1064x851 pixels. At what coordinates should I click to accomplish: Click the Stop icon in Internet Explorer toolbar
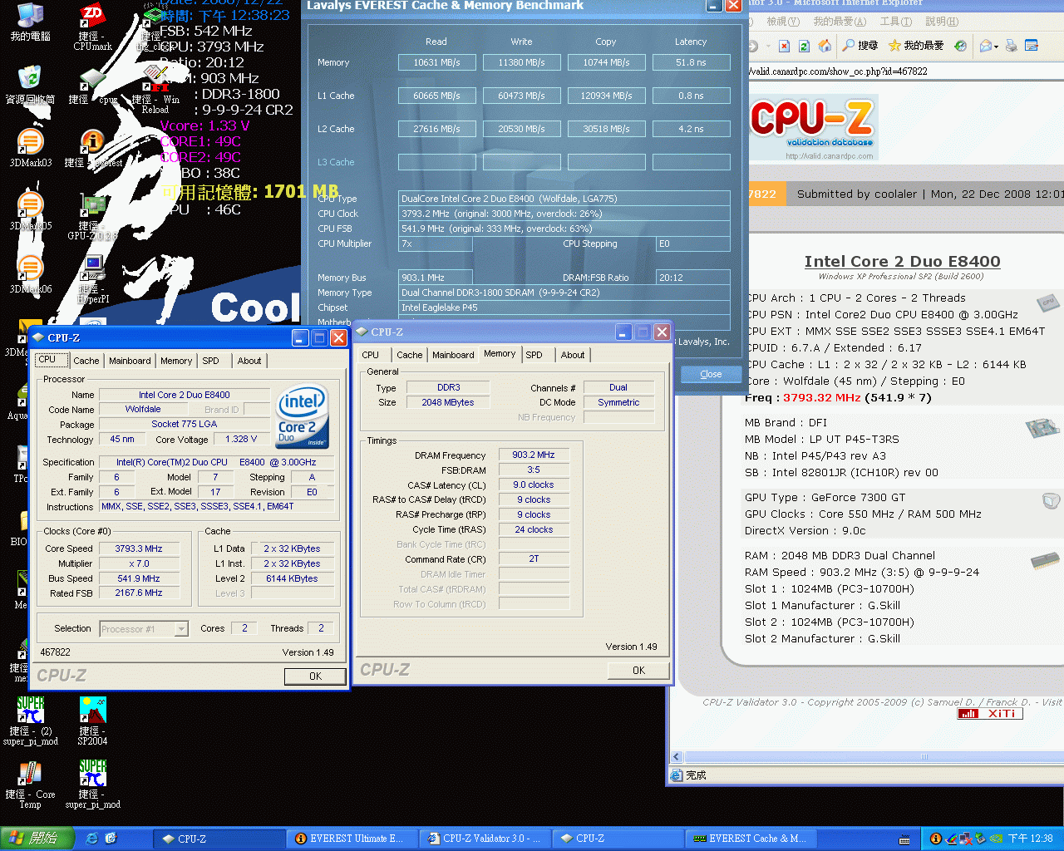pyautogui.click(x=785, y=46)
